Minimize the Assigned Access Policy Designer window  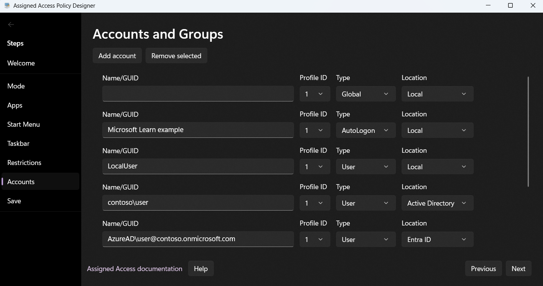point(488,6)
